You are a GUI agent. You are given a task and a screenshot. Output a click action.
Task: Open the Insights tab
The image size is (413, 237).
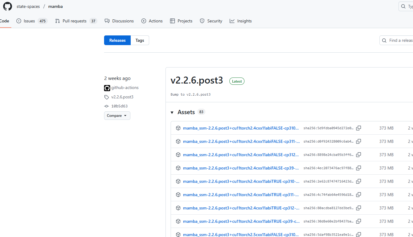pyautogui.click(x=241, y=21)
